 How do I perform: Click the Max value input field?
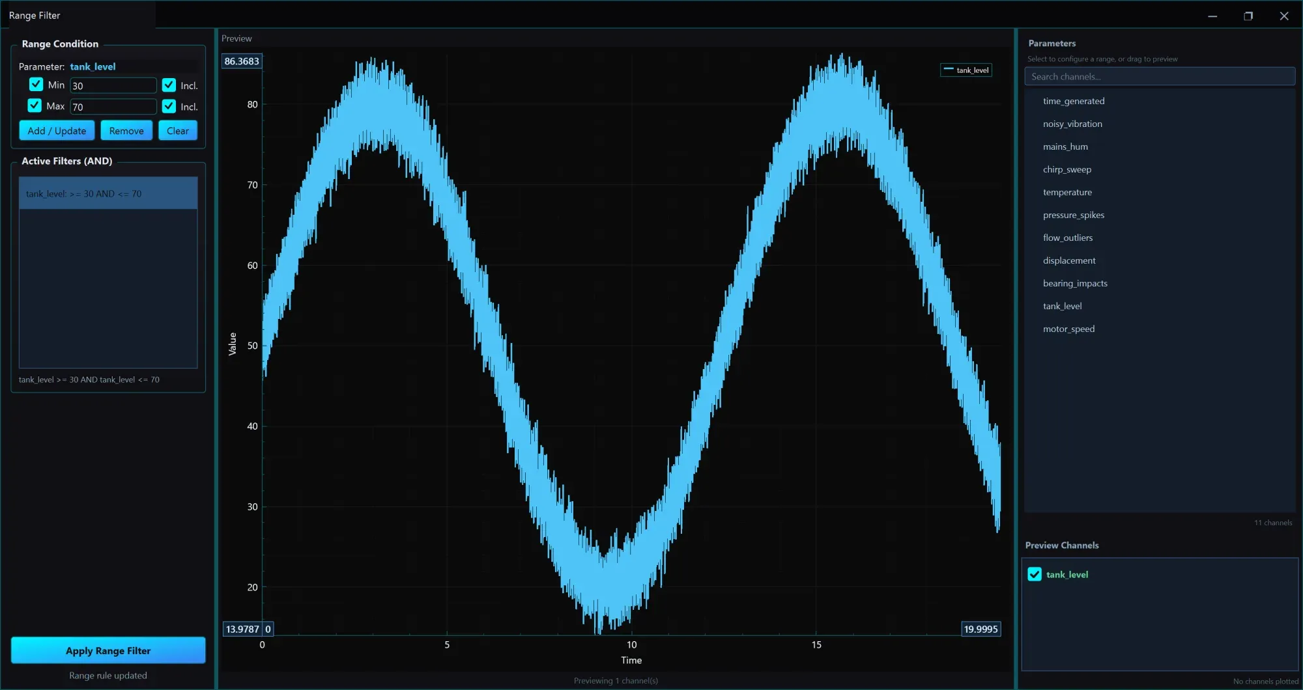113,107
